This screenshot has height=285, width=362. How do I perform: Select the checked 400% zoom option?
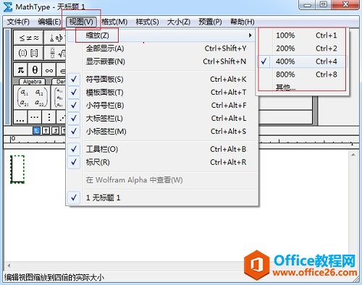302,61
